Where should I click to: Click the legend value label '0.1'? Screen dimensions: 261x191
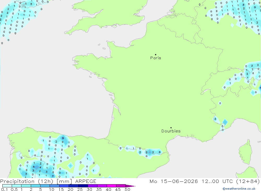tap(4, 189)
